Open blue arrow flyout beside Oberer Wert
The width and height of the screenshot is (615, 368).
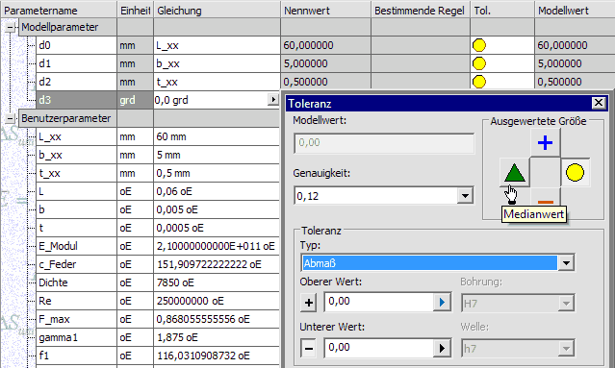point(442,303)
